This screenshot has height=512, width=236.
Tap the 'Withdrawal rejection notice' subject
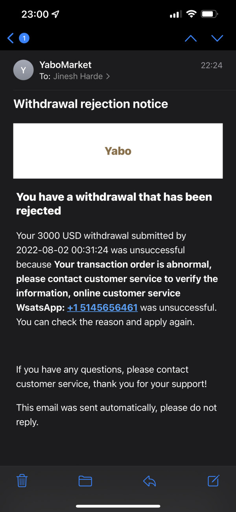tap(91, 104)
